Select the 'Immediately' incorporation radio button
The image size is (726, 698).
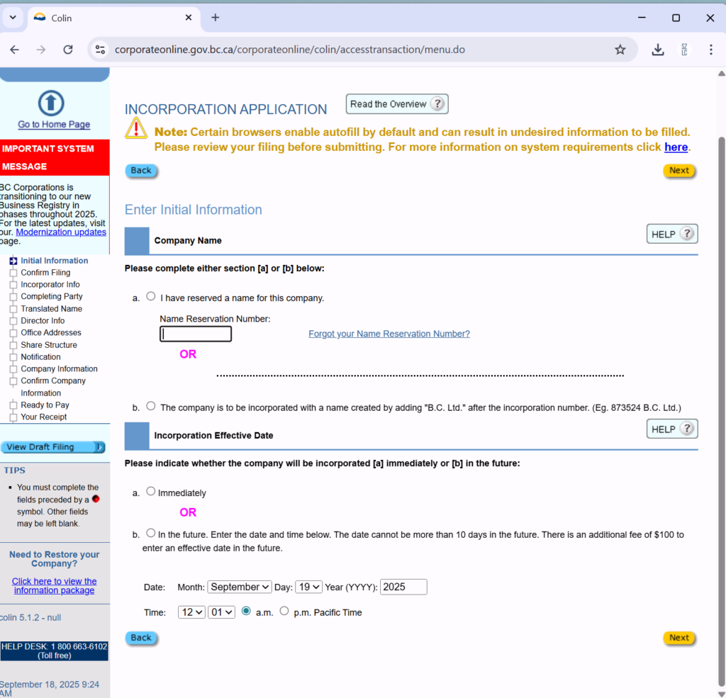151,491
